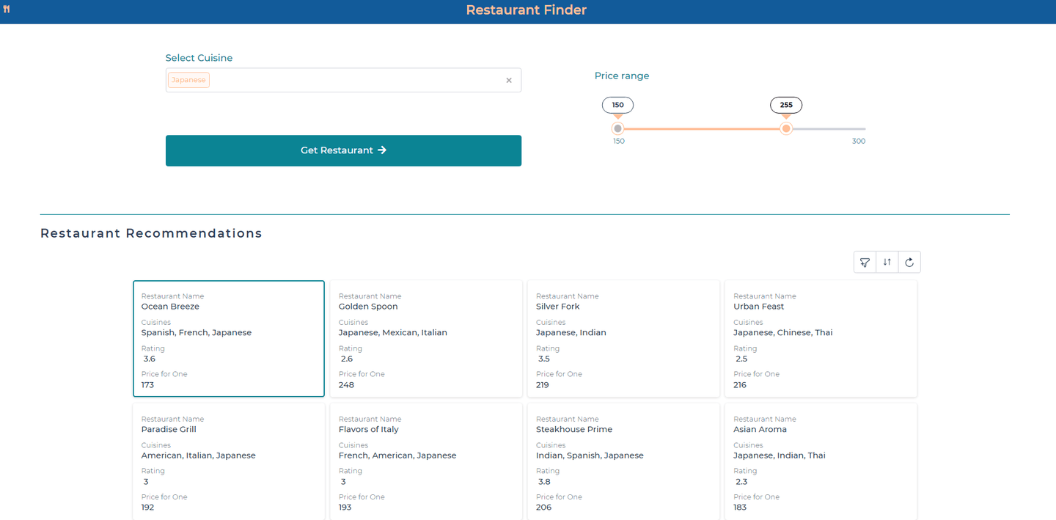Click the 3.8 rating of Steakhouse Prime
Screen dimensions: 1056x520
coord(544,482)
